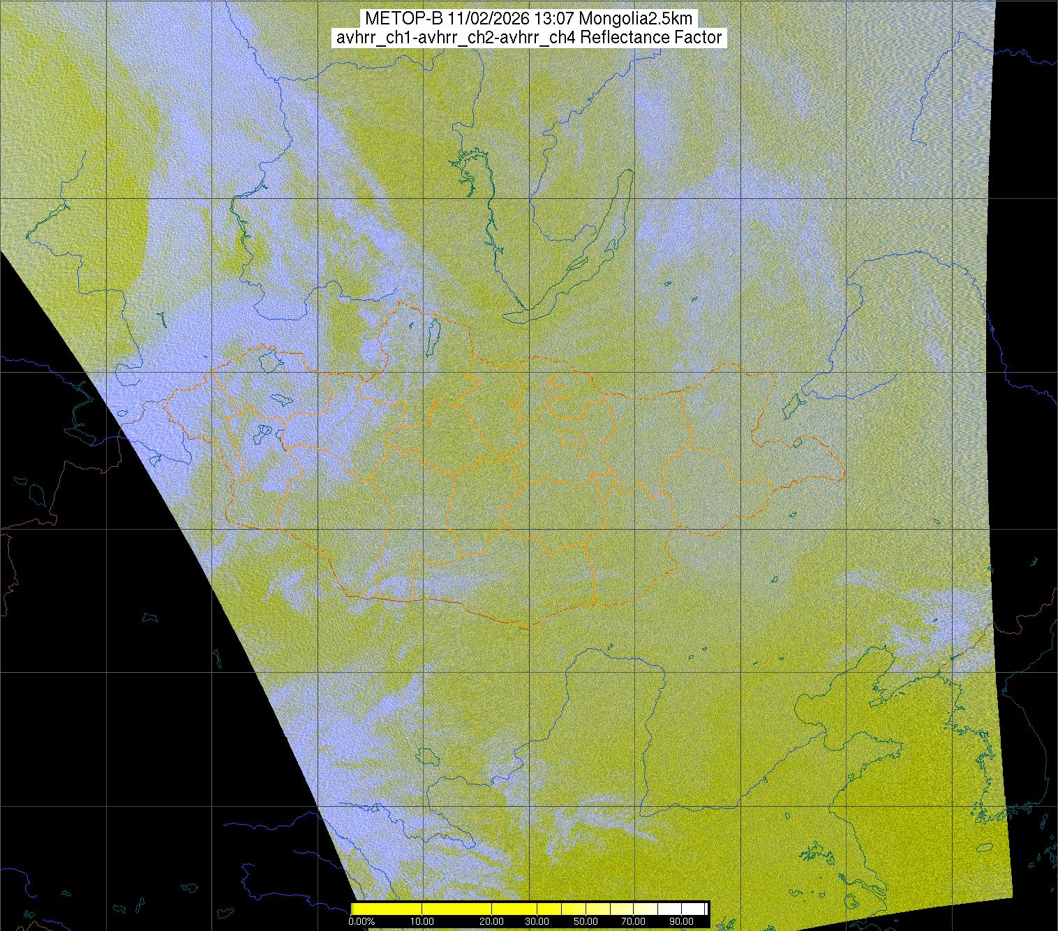Click the black no-data area at lower left
Viewport: 1058px width, 931px height.
pos(105,698)
